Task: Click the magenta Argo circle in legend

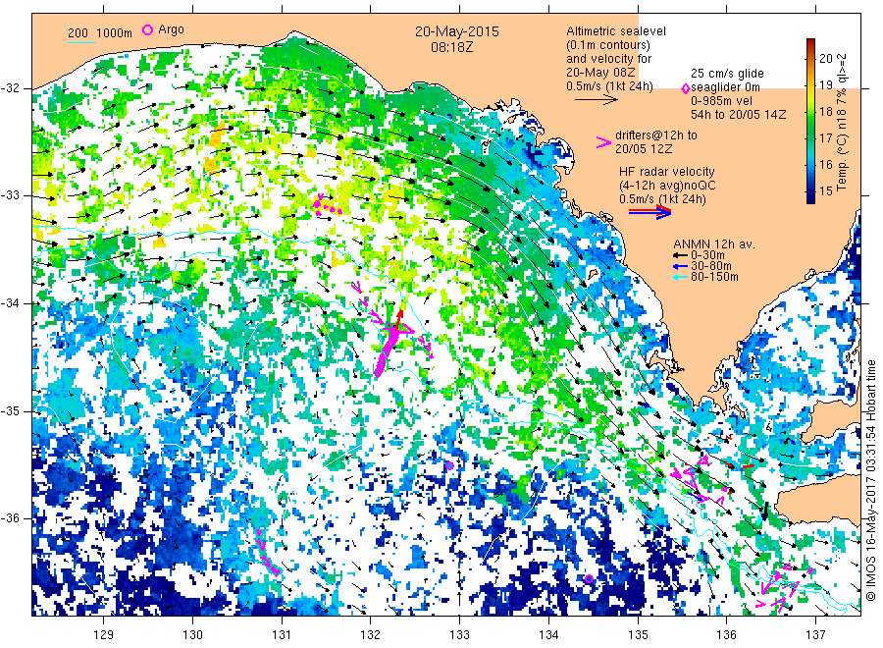Action: (147, 29)
